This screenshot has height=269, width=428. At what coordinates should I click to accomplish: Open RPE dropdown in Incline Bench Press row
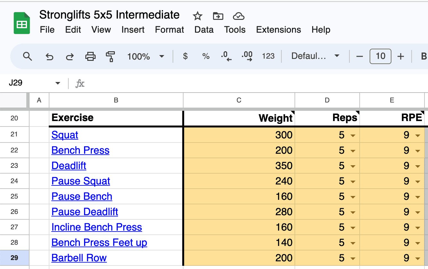(418, 228)
